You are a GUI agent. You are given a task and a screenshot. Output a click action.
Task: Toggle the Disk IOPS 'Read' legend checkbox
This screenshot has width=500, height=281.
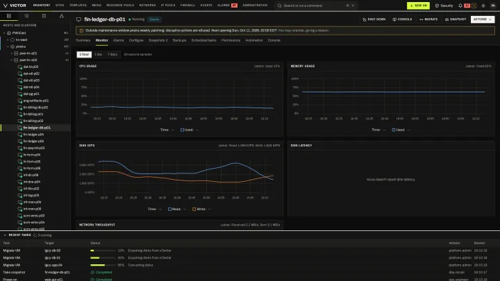pyautogui.click(x=169, y=209)
